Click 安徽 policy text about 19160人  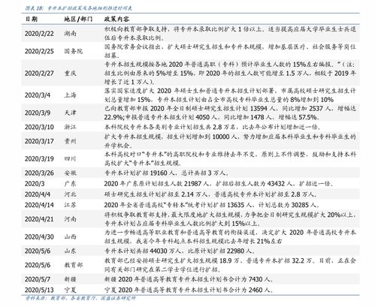pos(167,173)
